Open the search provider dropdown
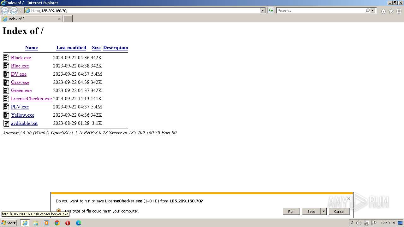 [373, 10]
